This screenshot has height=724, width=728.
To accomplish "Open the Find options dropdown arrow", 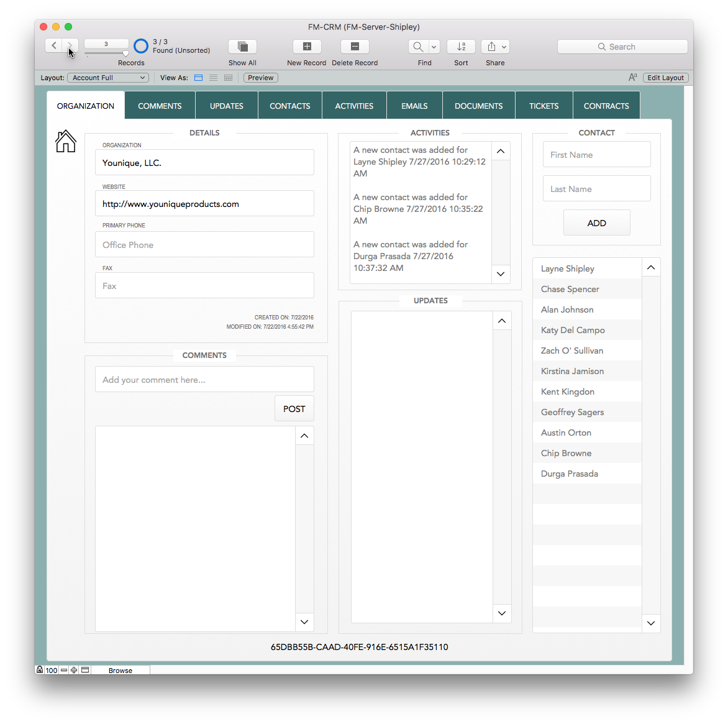I will [x=434, y=47].
